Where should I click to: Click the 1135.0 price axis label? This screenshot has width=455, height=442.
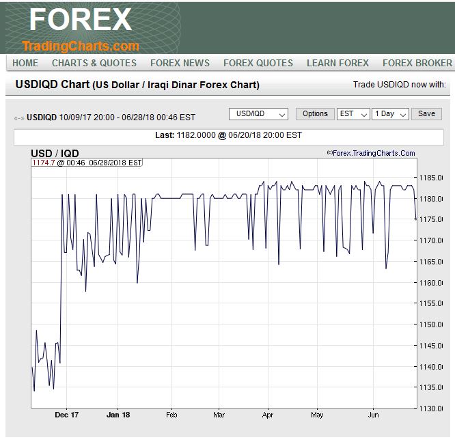431,387
